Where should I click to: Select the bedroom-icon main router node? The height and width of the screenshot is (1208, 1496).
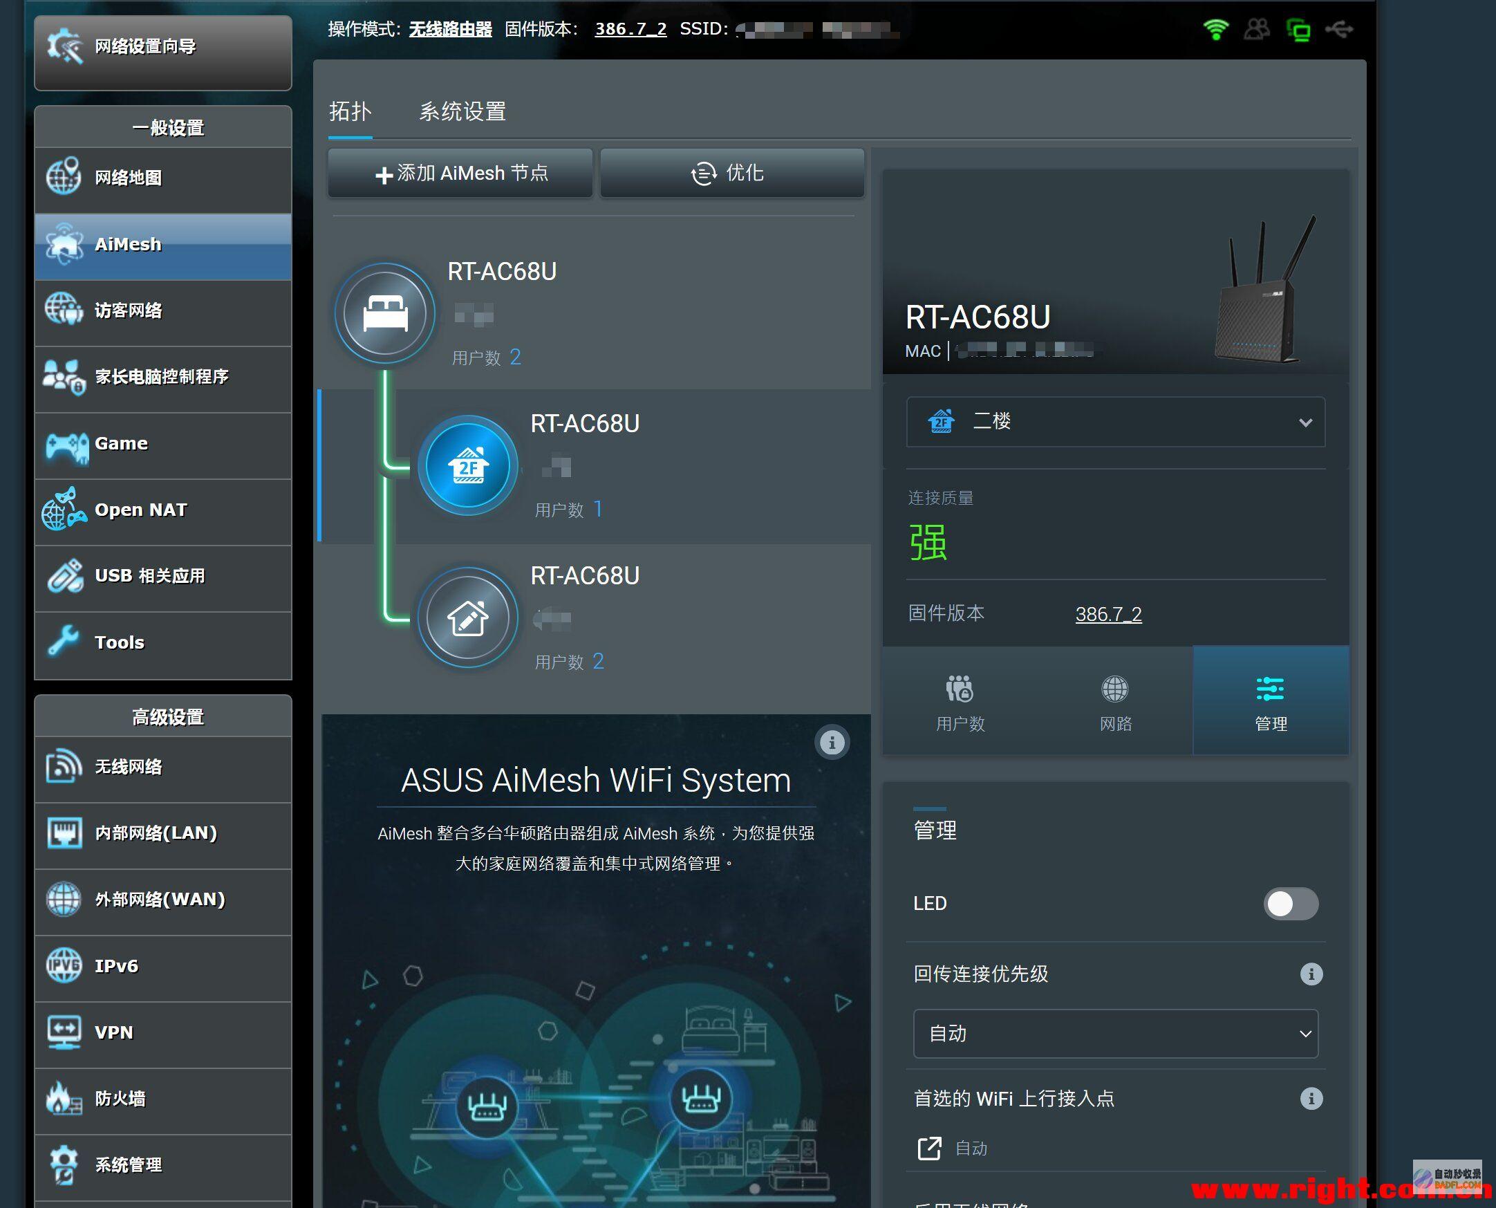click(385, 313)
